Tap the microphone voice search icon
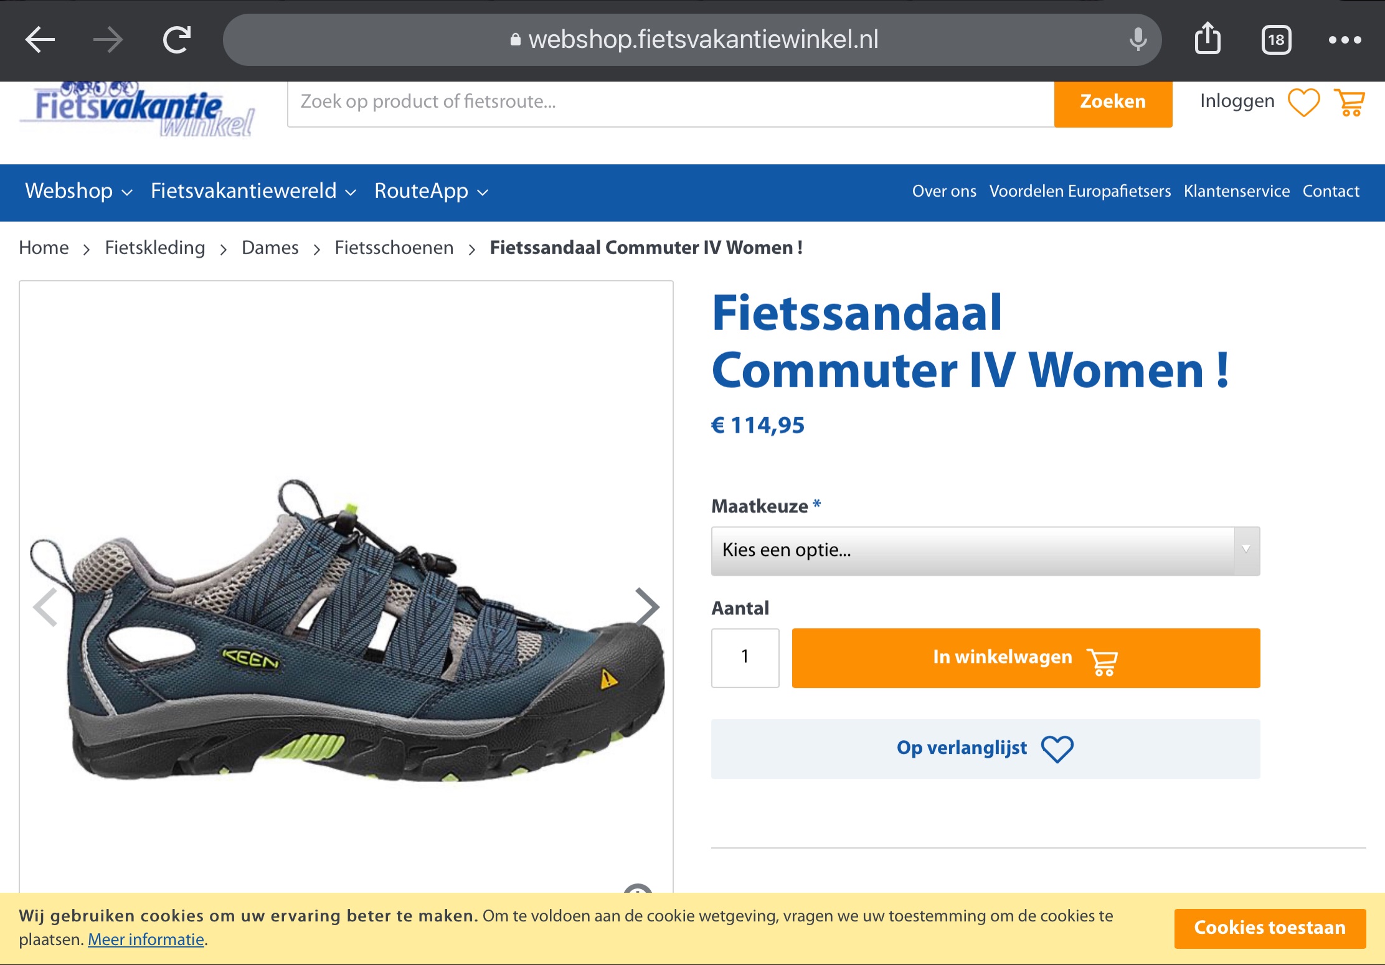 (1138, 40)
